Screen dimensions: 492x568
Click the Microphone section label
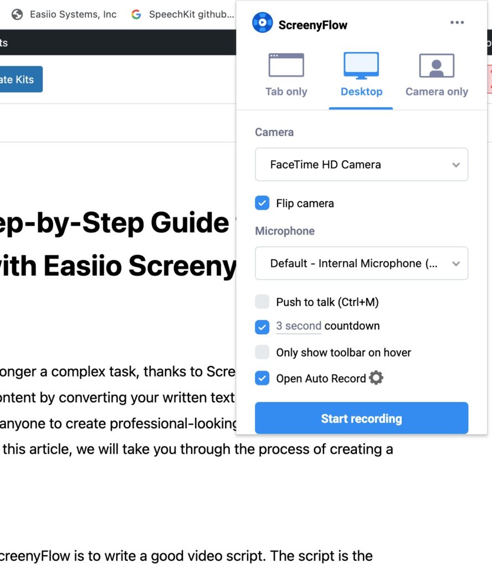tap(285, 231)
